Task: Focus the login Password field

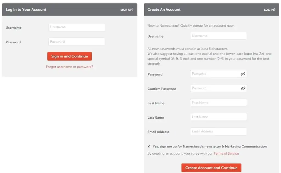Action: coord(77,41)
